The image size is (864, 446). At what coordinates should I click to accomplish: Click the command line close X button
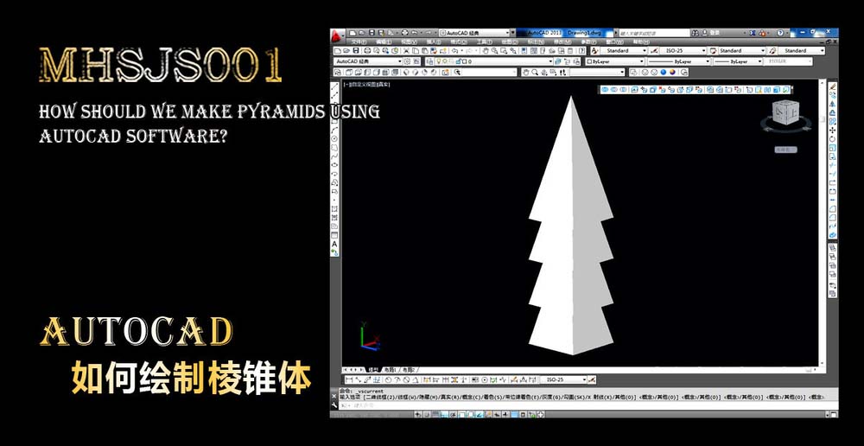pyautogui.click(x=334, y=397)
